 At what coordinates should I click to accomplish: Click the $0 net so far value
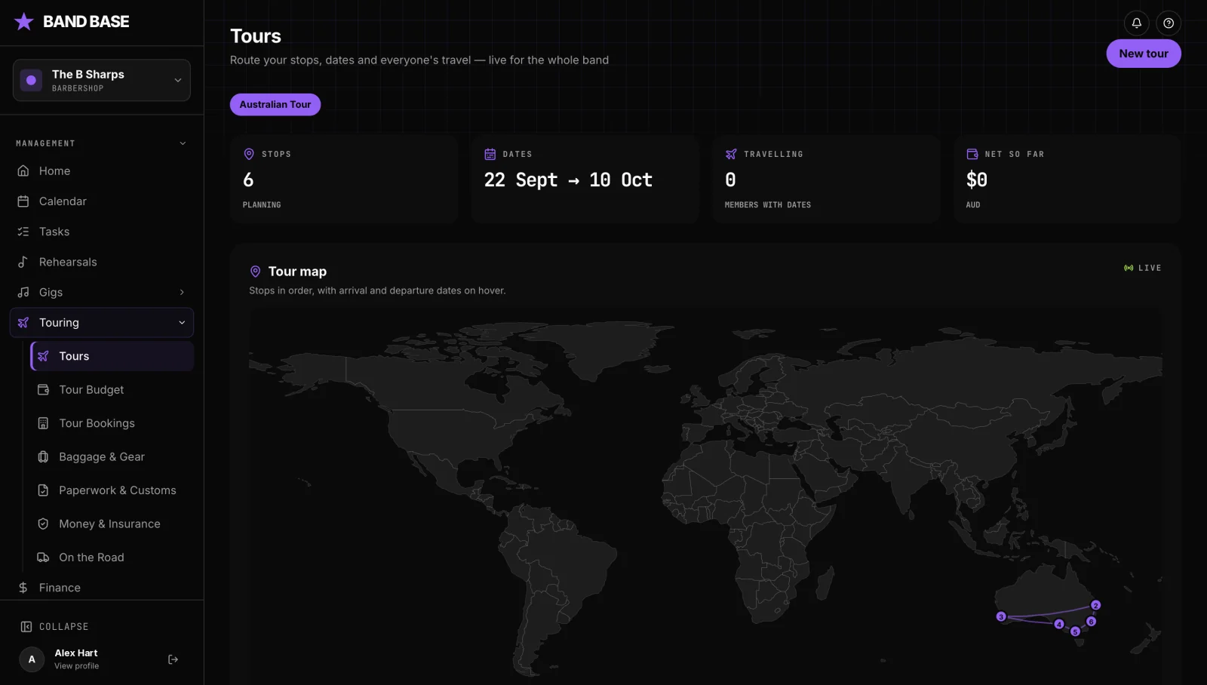(977, 180)
